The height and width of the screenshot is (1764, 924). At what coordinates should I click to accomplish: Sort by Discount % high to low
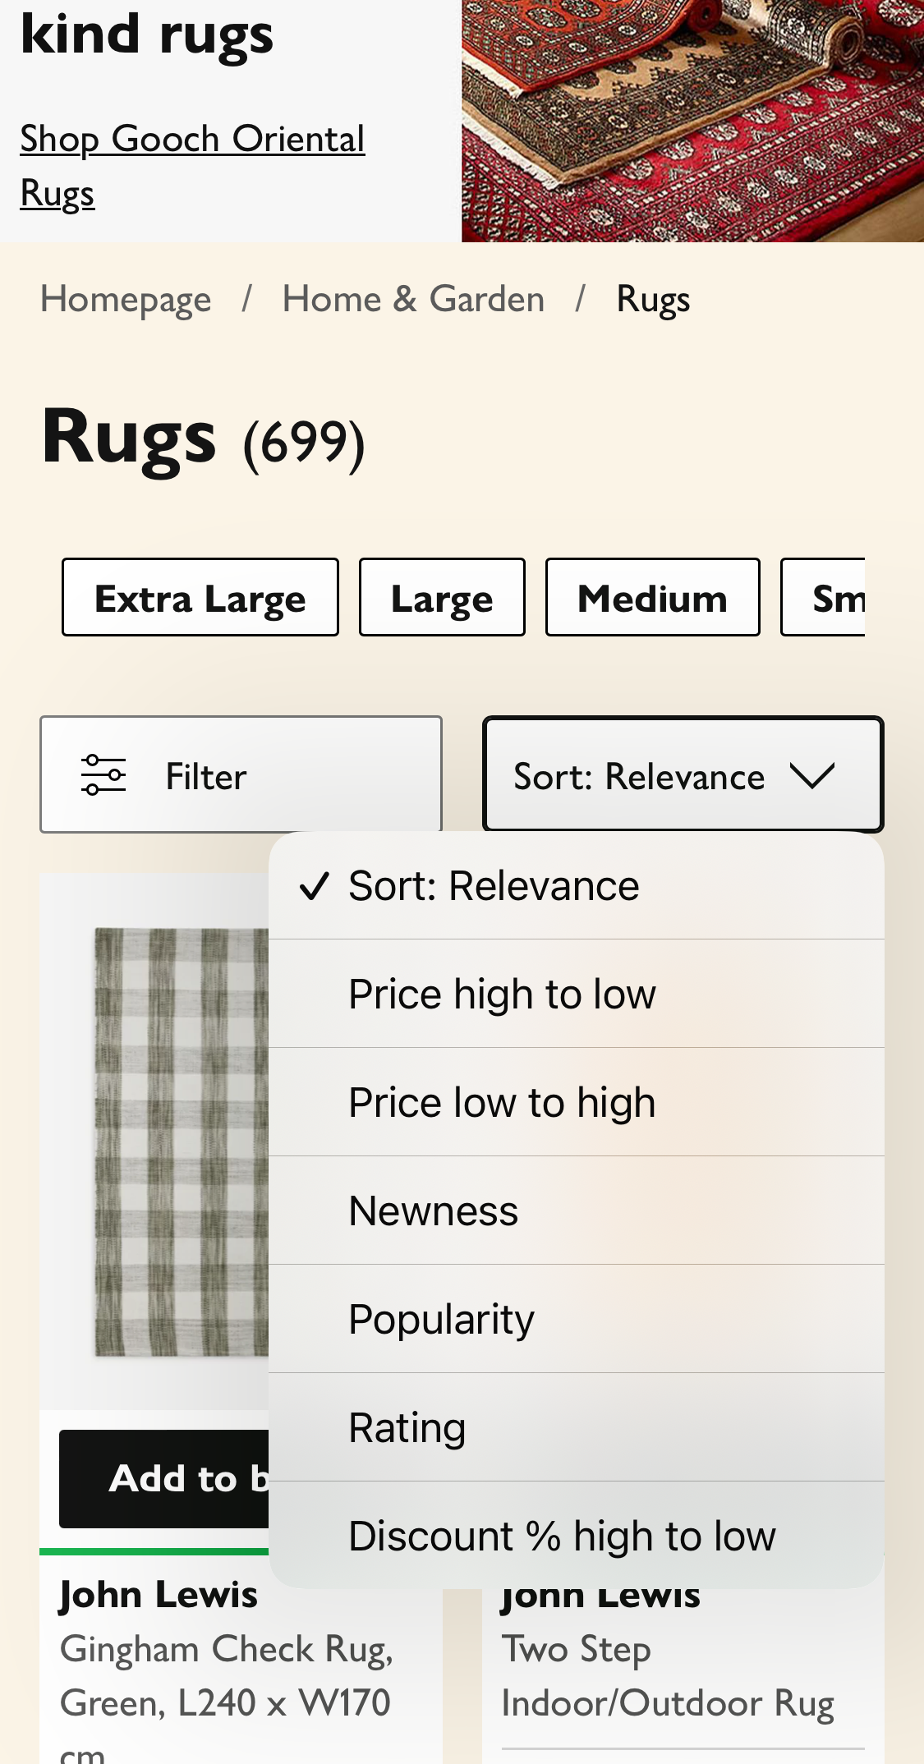562,1537
